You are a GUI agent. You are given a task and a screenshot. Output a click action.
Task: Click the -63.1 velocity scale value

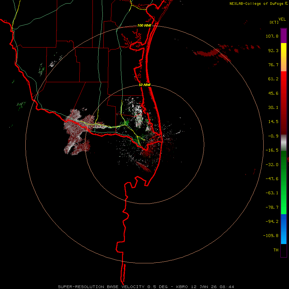click(272, 193)
